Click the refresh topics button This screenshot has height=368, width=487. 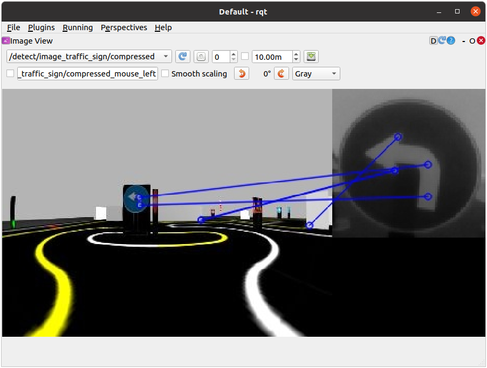click(x=183, y=57)
